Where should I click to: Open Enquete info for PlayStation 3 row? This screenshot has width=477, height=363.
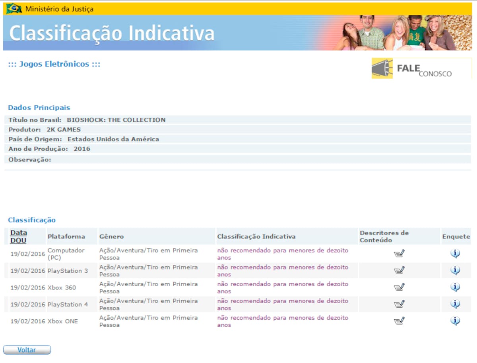456,270
